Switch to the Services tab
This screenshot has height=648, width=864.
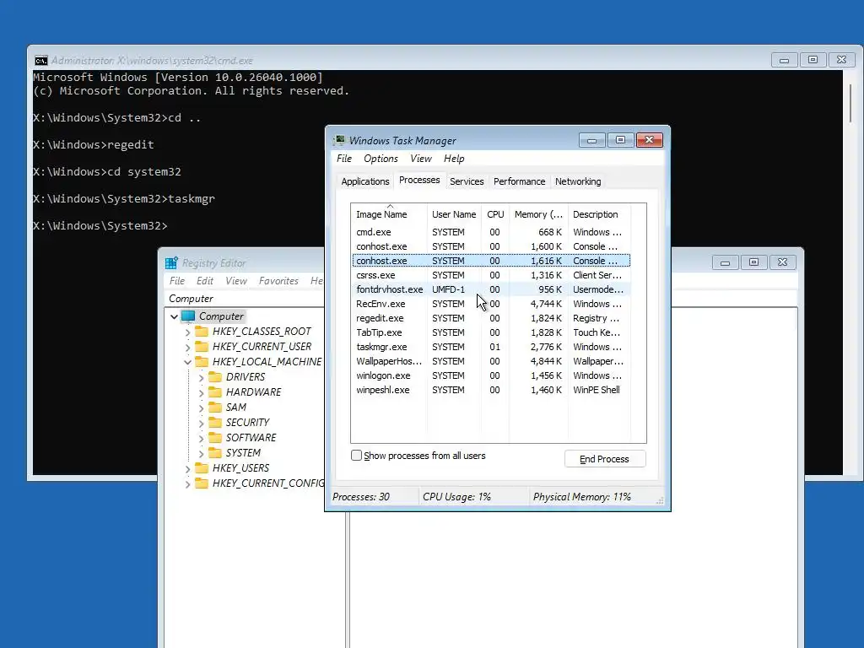coord(467,181)
